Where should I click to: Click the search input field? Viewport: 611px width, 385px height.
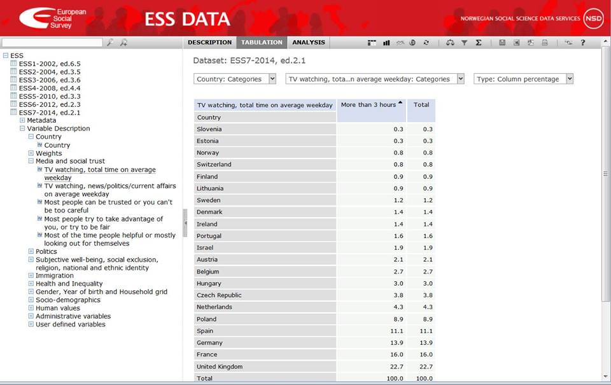[x=52, y=42]
